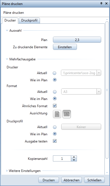Open the Drucker tab
This screenshot has height=186, width=110.
pos(10,20)
